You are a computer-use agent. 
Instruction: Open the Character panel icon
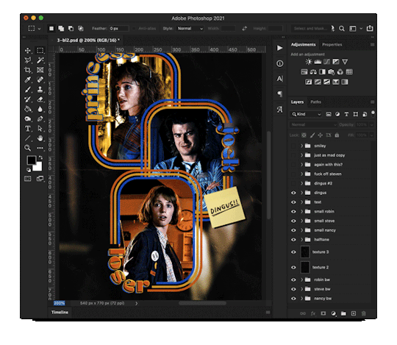[280, 79]
